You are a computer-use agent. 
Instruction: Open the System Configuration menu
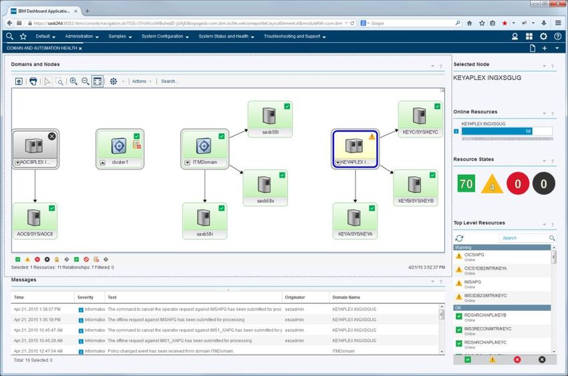[x=165, y=37]
